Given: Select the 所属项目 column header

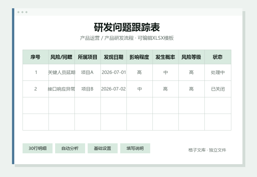Looking at the screenshot, I should (88, 57).
